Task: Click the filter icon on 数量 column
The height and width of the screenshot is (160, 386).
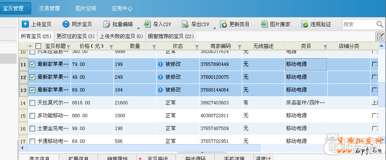Action: [154, 46]
